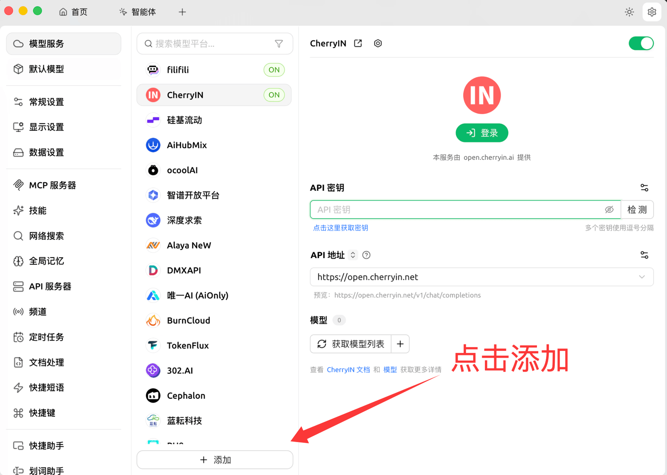Toggle the light/dark theme sun icon
The image size is (667, 475).
click(x=629, y=12)
